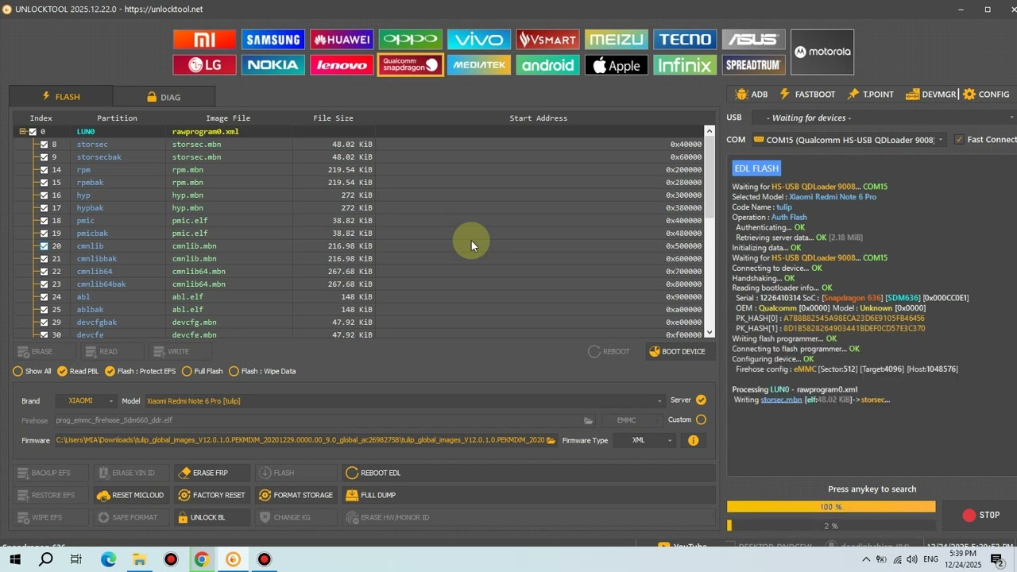Open the T.POINT tab
The width and height of the screenshot is (1017, 572).
tap(870, 95)
